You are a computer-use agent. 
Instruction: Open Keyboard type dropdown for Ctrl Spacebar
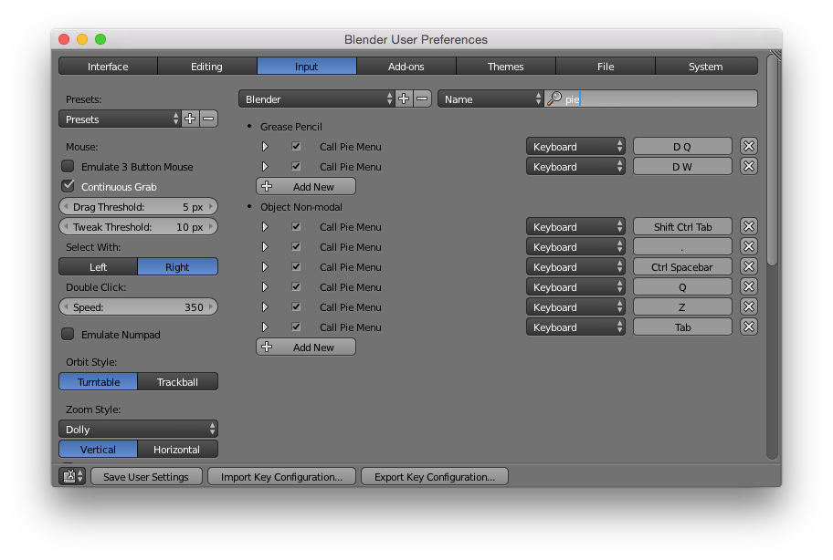(575, 266)
